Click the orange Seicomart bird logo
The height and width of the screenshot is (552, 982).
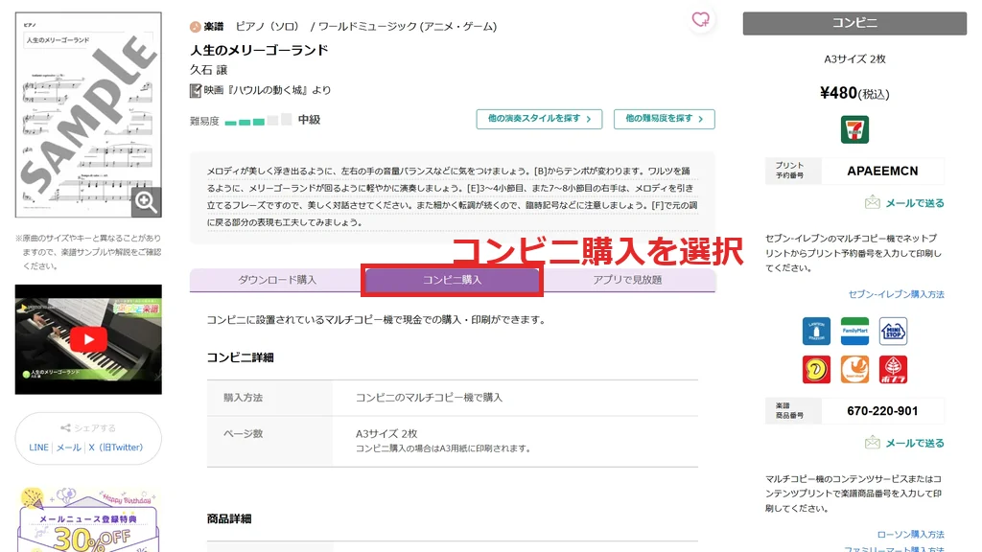click(854, 369)
